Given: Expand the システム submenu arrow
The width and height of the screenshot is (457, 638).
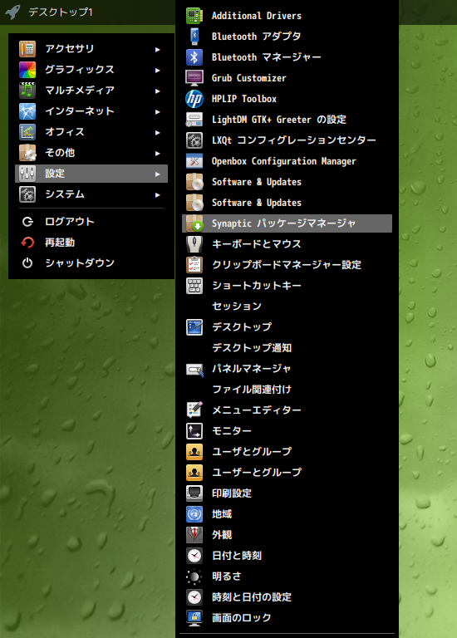Looking at the screenshot, I should pyautogui.click(x=158, y=194).
